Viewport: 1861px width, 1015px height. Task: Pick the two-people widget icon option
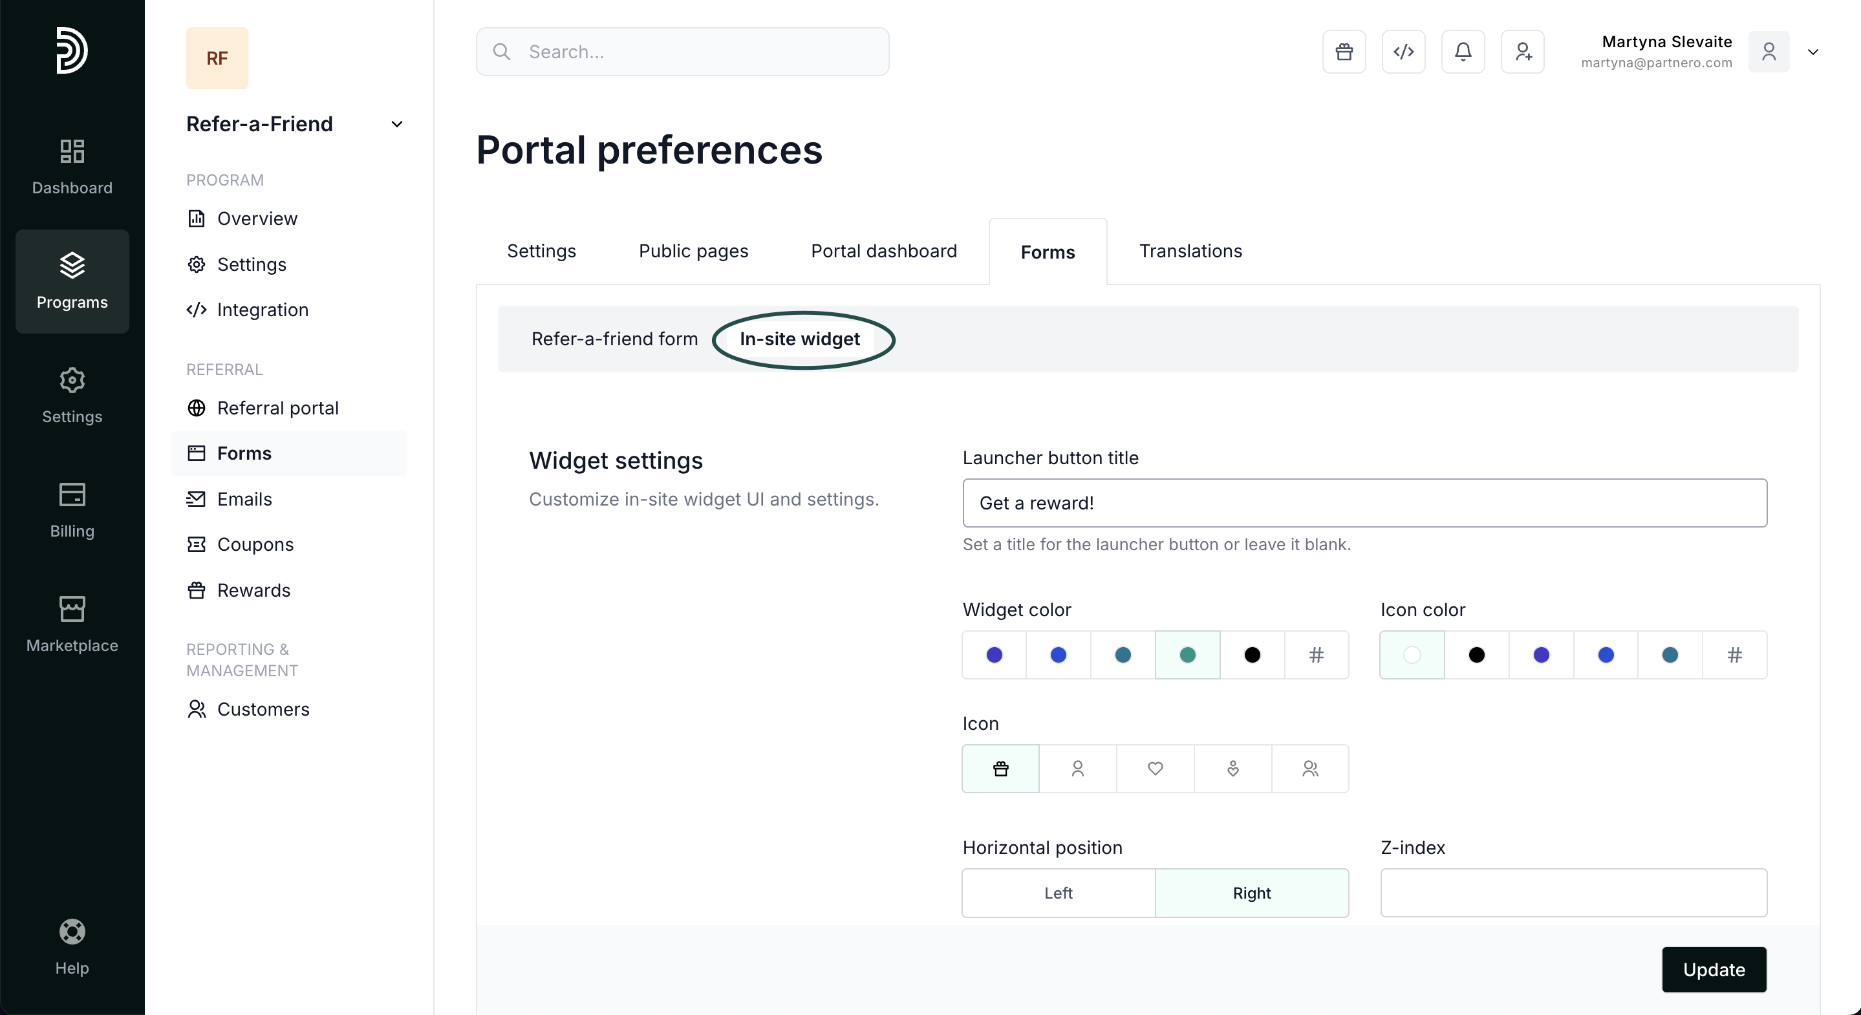(1310, 769)
